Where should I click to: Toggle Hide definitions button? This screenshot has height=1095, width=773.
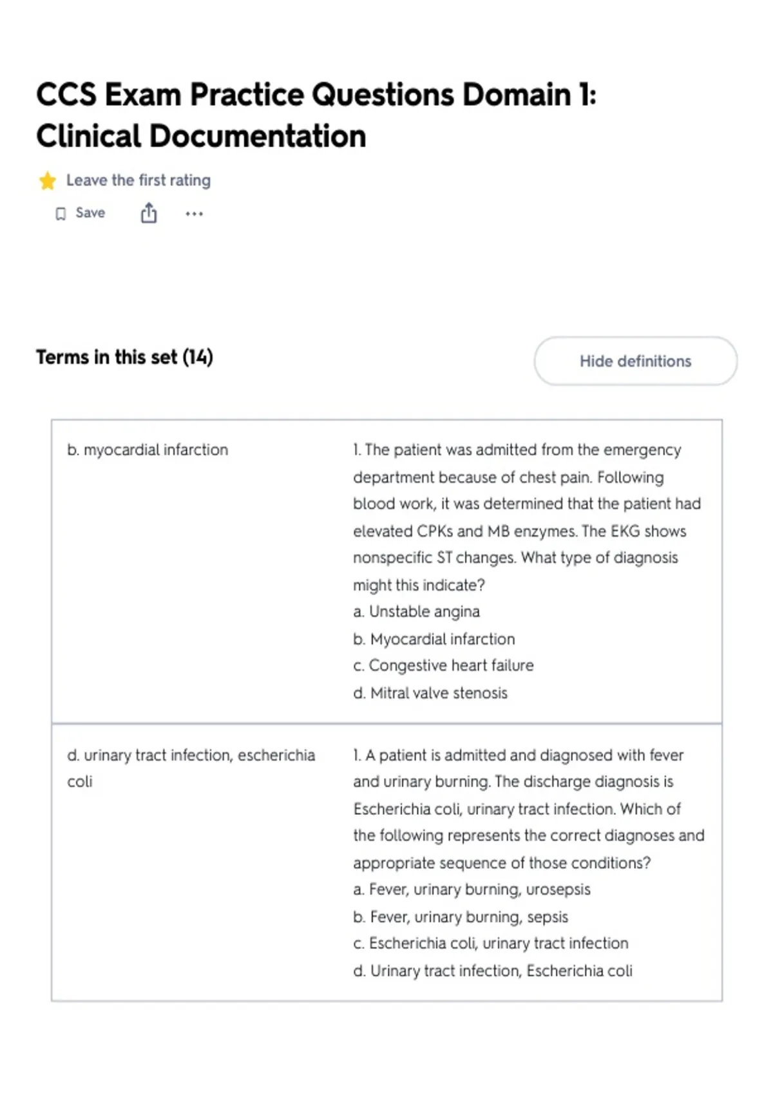tap(635, 361)
